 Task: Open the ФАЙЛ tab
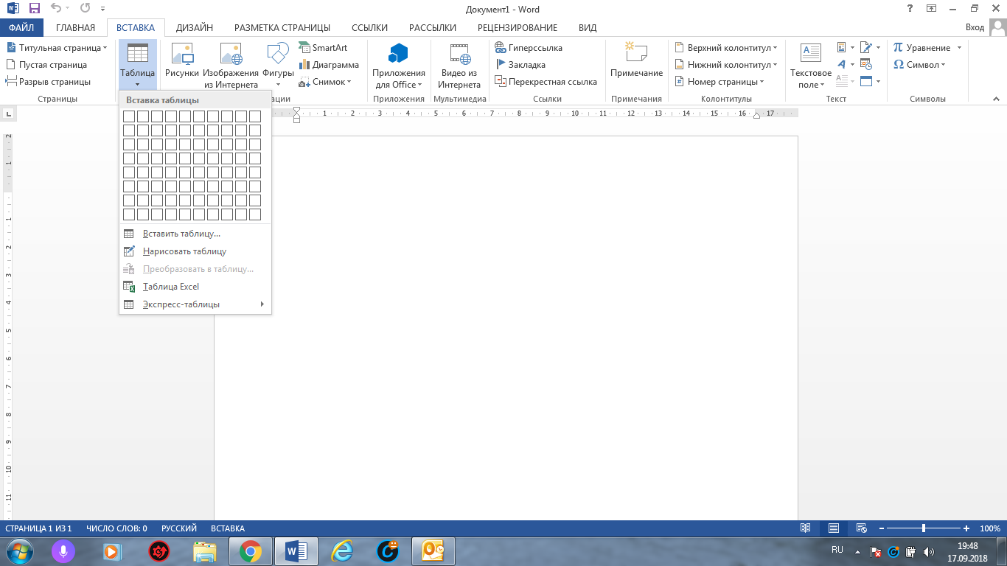click(22, 28)
